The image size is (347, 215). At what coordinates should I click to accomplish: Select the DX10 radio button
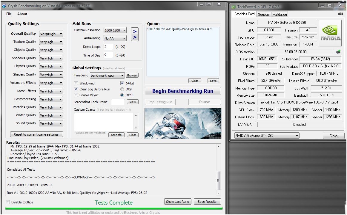pyautogui.click(x=122, y=95)
